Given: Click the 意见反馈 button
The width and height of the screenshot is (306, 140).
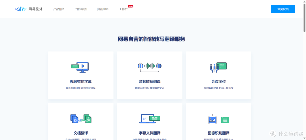Looking at the screenshot, I should (283, 9).
